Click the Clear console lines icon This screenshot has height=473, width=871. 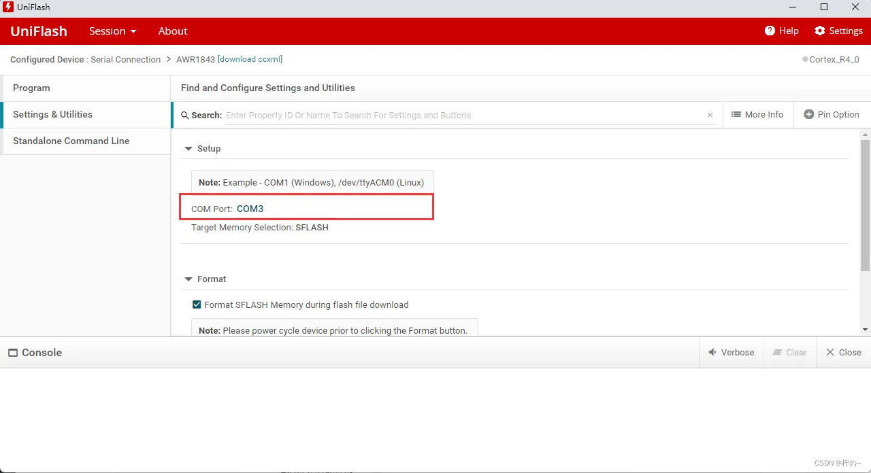coord(778,352)
